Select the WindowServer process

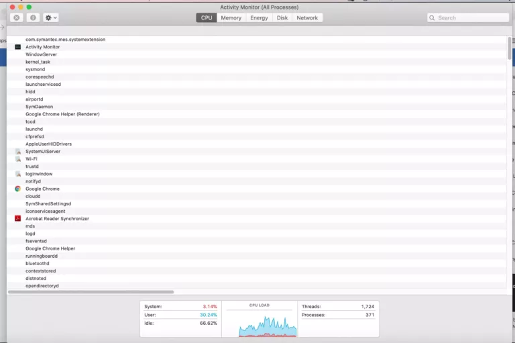(x=41, y=54)
